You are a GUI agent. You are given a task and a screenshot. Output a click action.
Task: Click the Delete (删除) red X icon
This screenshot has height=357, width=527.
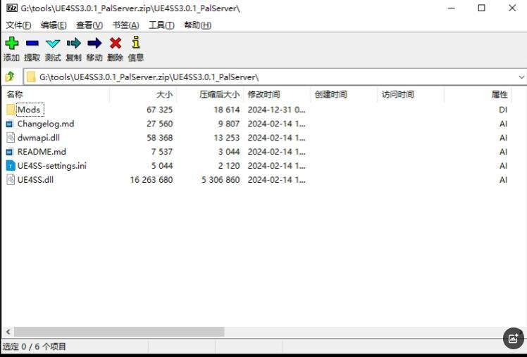(x=116, y=43)
